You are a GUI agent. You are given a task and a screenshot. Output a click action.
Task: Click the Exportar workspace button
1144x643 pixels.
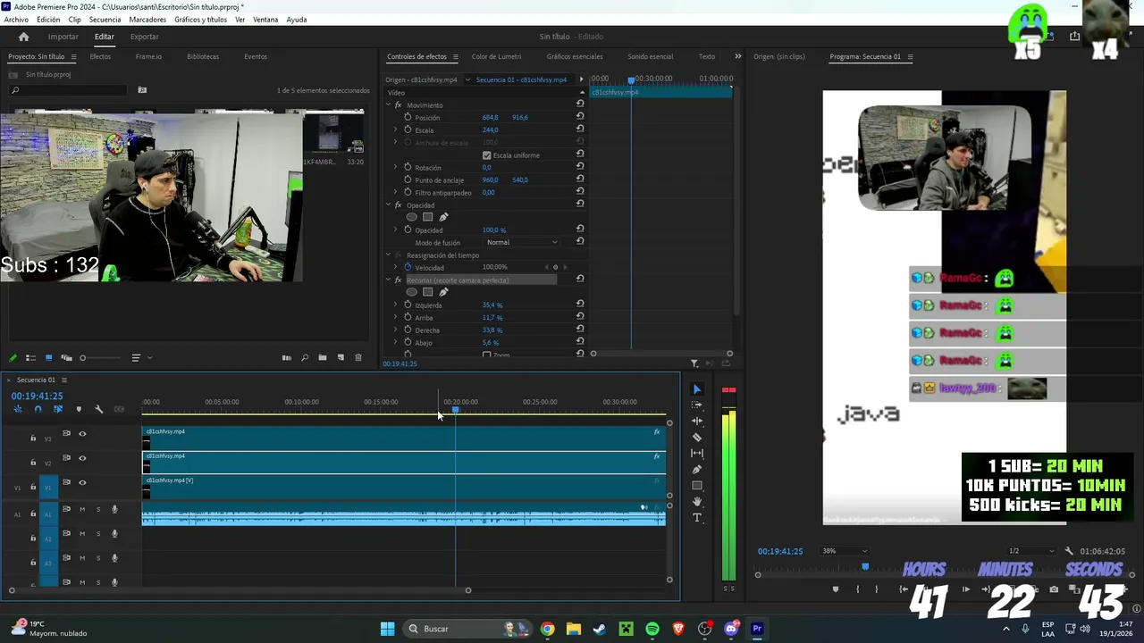[x=144, y=37]
